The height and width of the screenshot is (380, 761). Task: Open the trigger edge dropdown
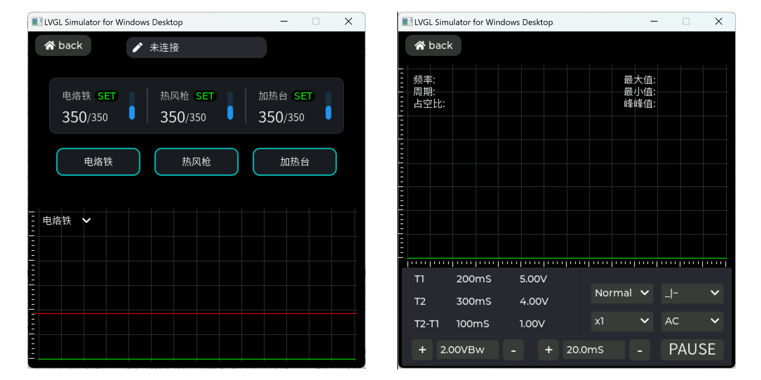pyautogui.click(x=692, y=293)
